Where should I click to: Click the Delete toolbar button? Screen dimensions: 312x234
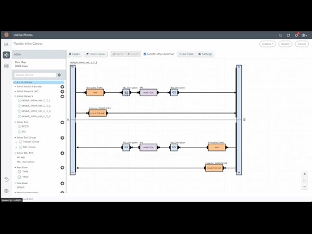tap(74, 54)
